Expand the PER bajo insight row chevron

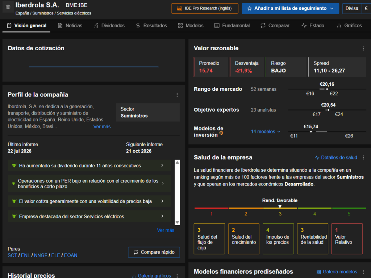(x=163, y=183)
